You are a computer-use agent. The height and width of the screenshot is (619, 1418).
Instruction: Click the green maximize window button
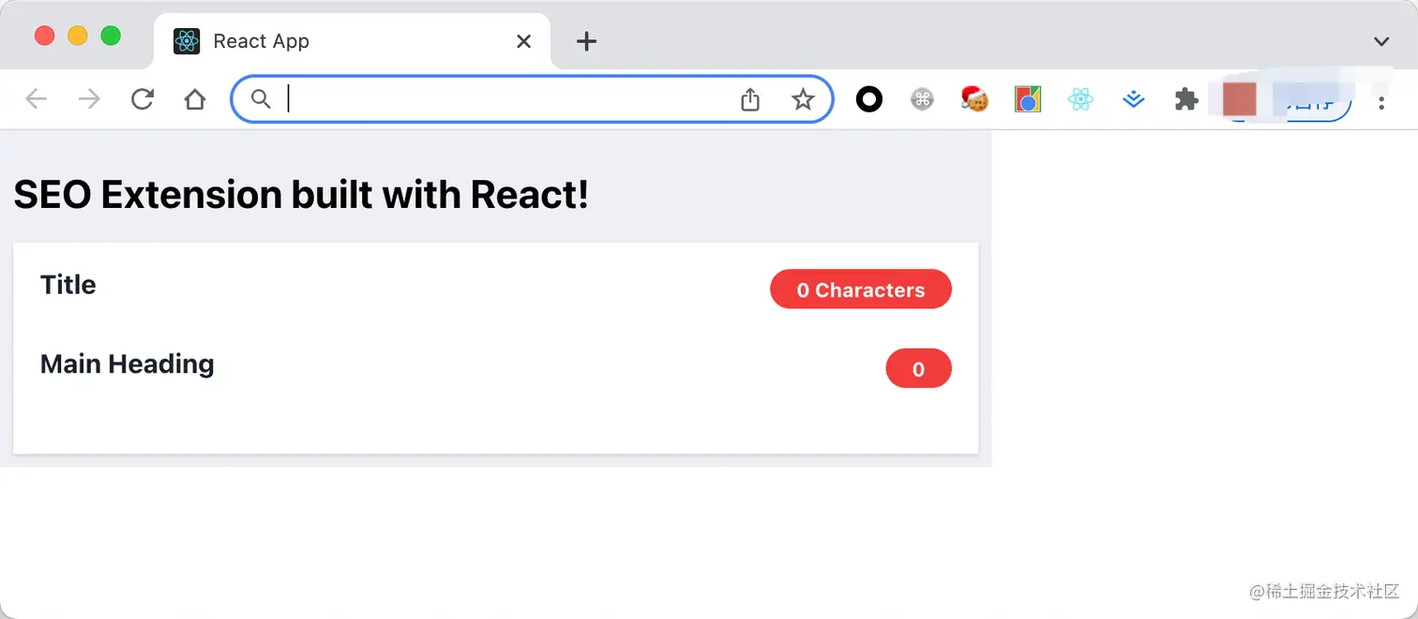pos(111,36)
